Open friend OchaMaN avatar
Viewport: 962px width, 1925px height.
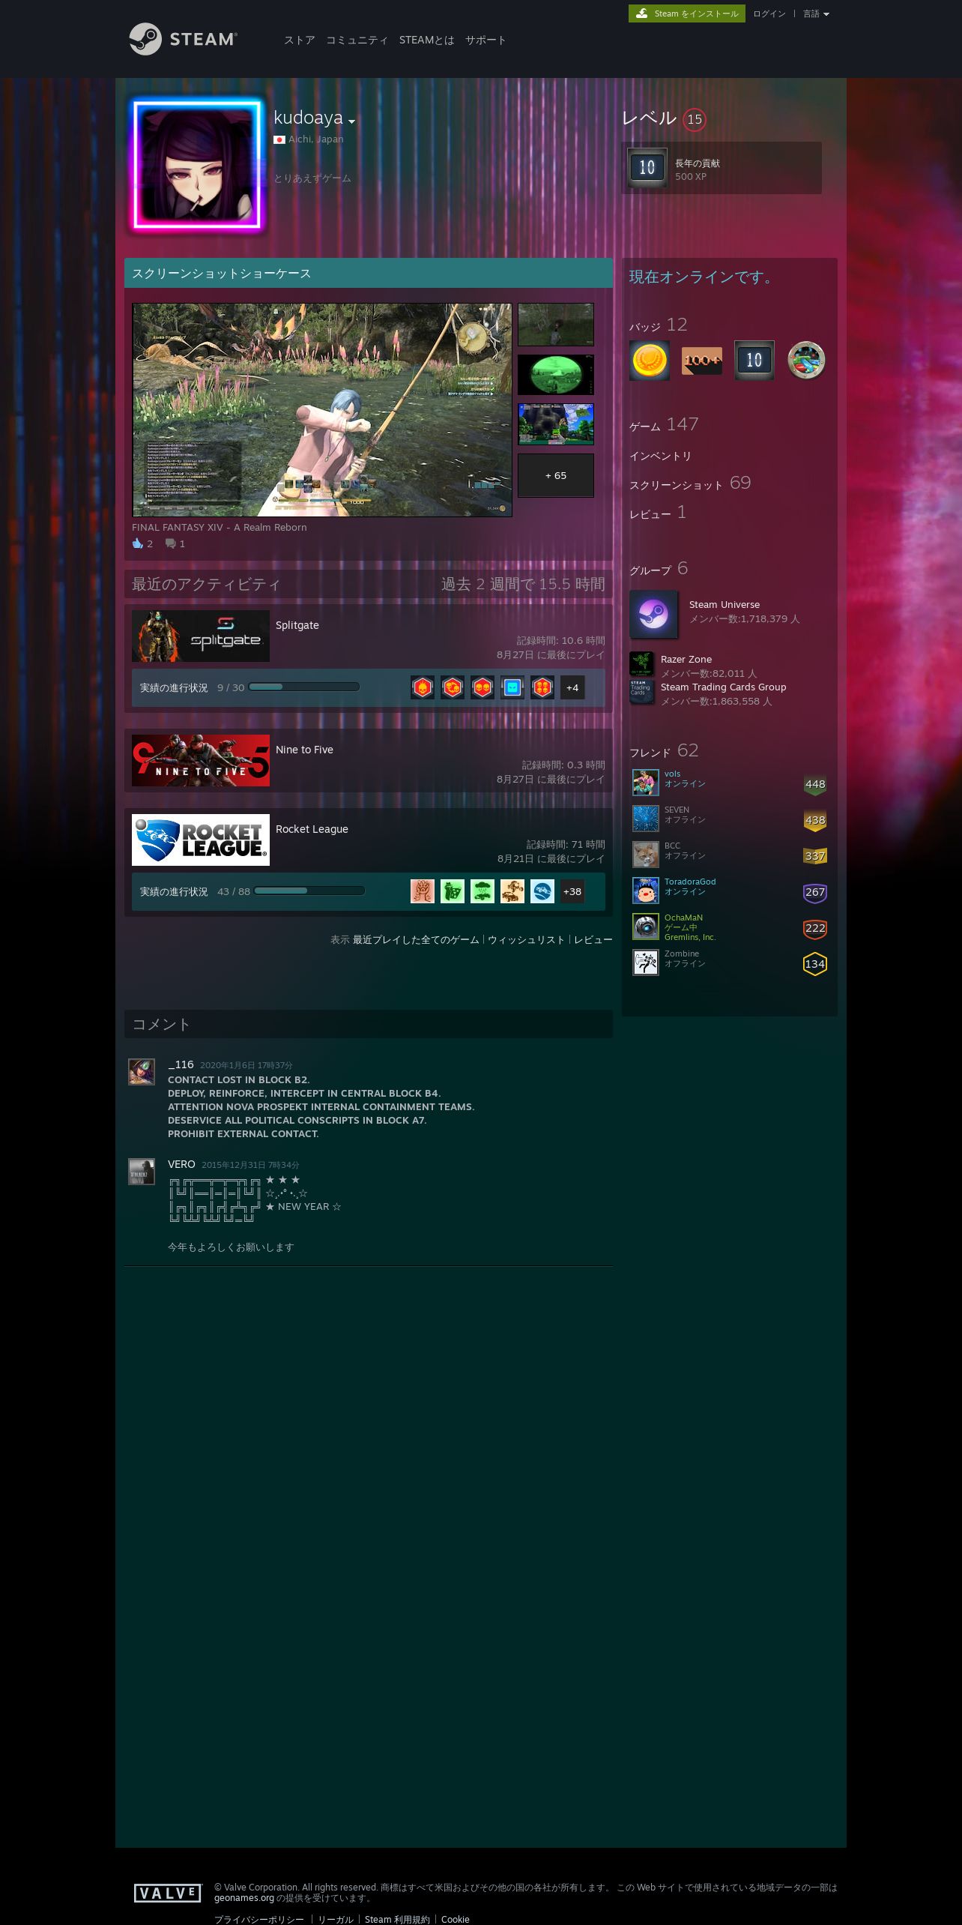pyautogui.click(x=646, y=927)
